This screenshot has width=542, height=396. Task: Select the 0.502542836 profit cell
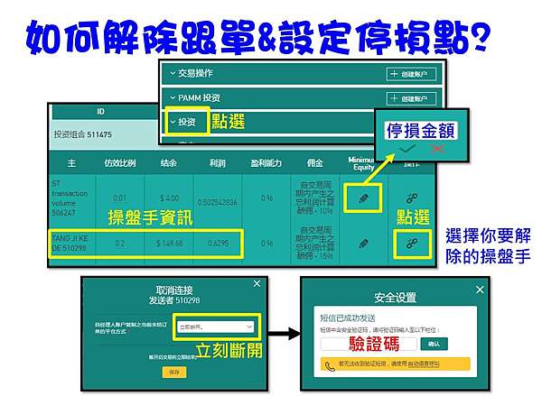(217, 202)
